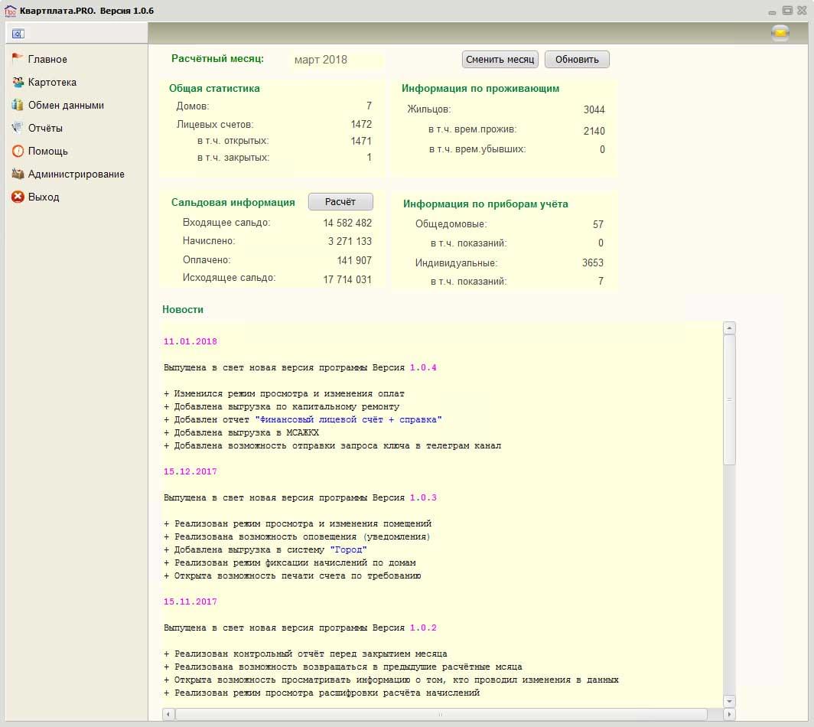Click the март 2018 month field
Image resolution: width=814 pixels, height=727 pixels.
point(337,60)
